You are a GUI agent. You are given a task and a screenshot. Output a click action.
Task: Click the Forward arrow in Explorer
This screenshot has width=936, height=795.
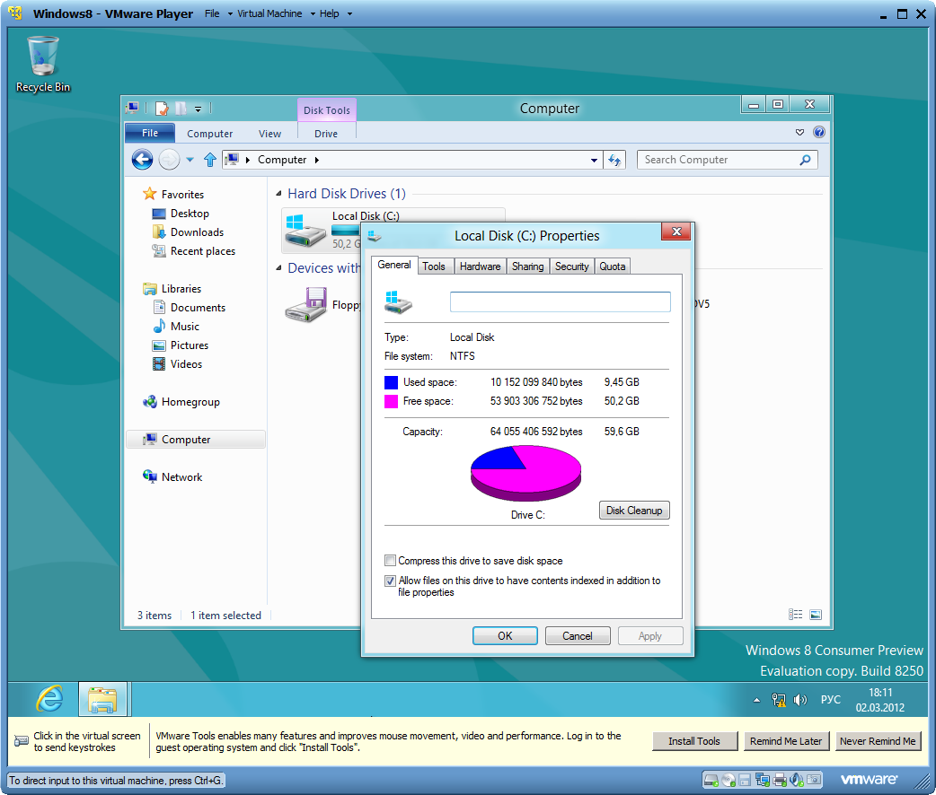point(170,160)
